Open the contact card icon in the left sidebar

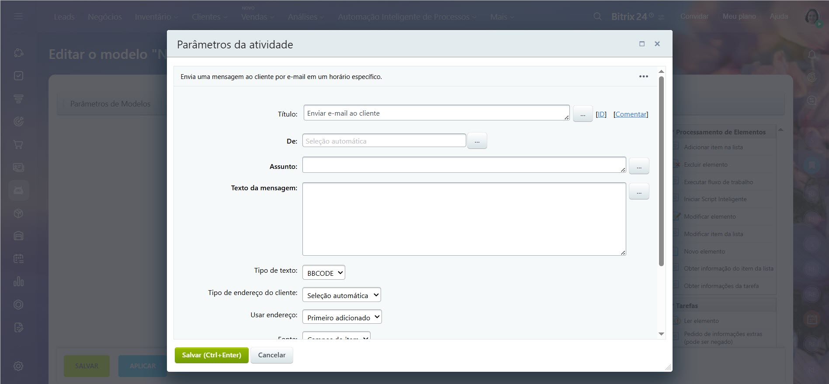[x=18, y=167]
